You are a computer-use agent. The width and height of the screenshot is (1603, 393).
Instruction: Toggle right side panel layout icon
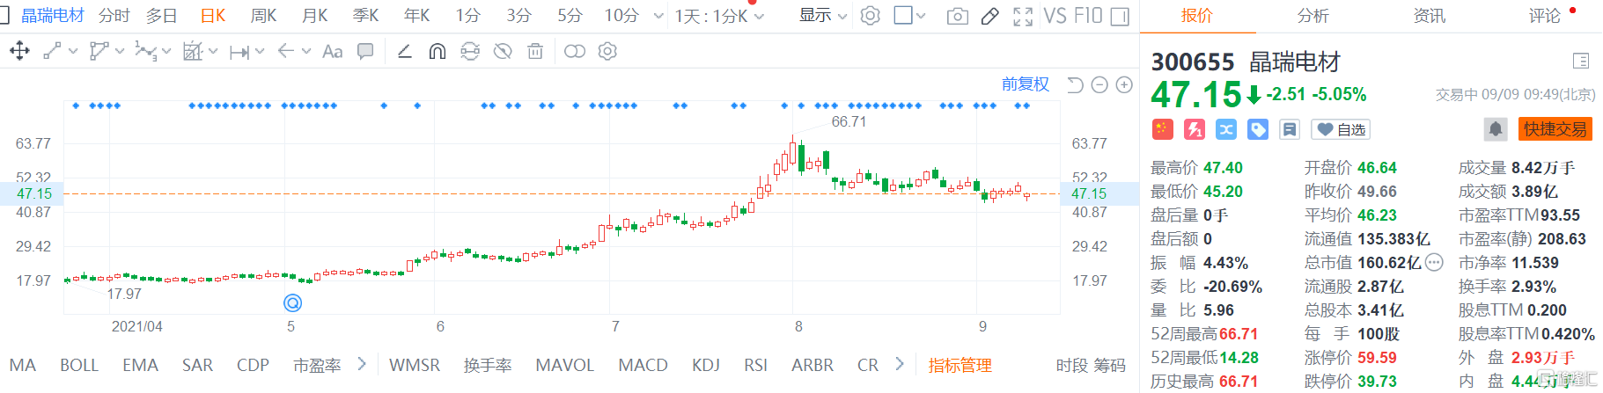[1120, 16]
